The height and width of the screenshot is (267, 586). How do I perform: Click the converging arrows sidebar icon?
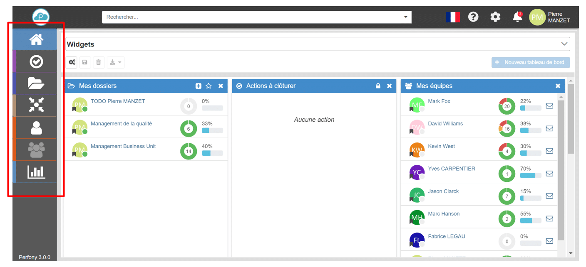36,105
